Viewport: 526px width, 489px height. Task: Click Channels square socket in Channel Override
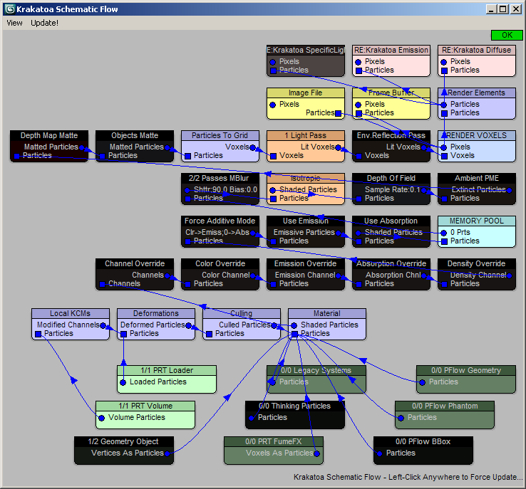click(x=103, y=284)
